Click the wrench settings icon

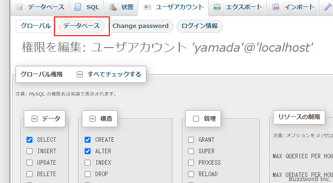tap(328, 7)
